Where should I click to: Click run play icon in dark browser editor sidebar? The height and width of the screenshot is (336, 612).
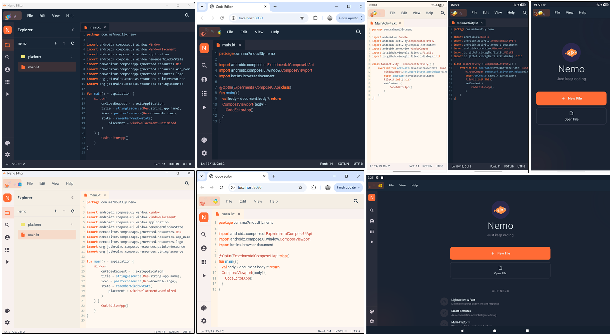[204, 107]
